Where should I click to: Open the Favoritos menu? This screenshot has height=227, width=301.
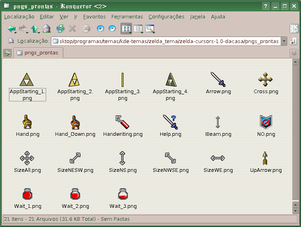pyautogui.click(x=95, y=17)
